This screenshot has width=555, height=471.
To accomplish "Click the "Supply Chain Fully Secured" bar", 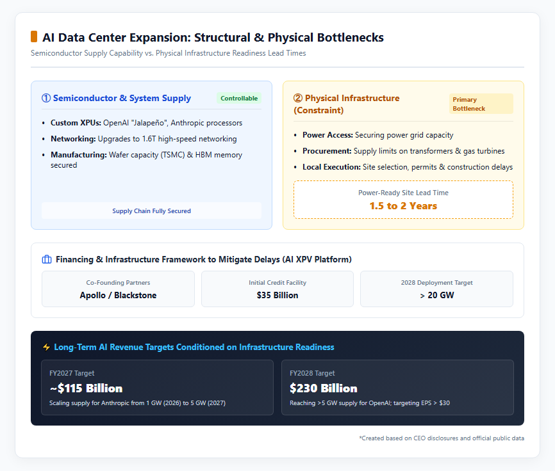I will (x=151, y=211).
